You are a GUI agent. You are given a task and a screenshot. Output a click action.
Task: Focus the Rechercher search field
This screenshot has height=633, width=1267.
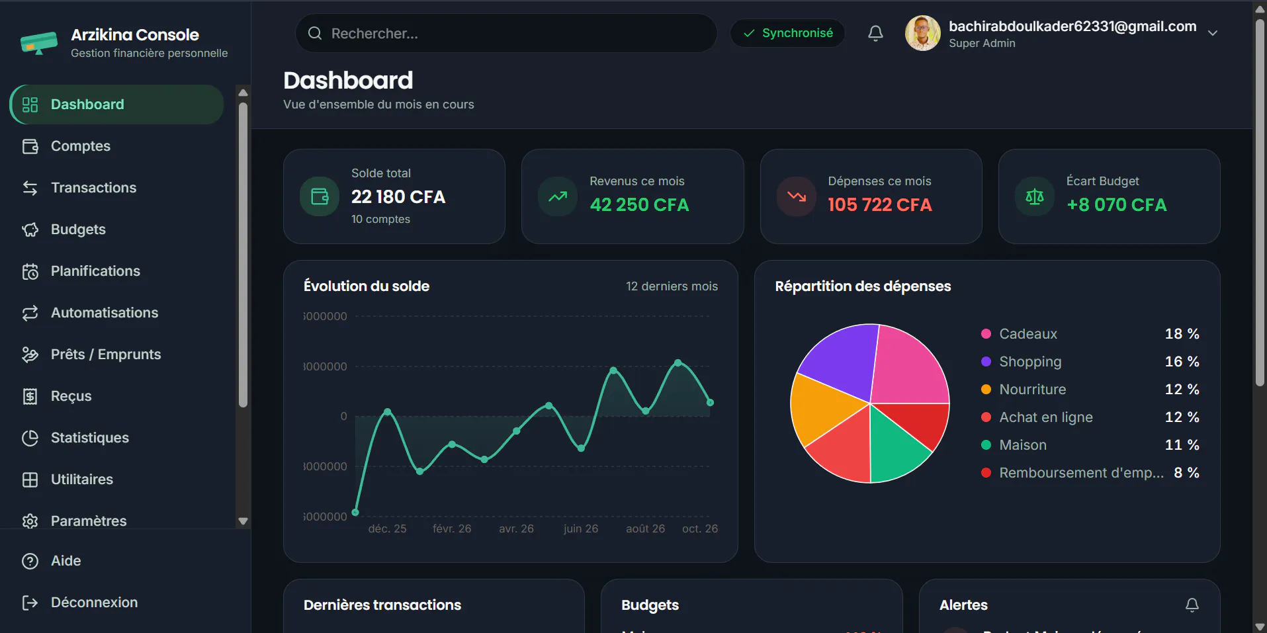tap(506, 33)
